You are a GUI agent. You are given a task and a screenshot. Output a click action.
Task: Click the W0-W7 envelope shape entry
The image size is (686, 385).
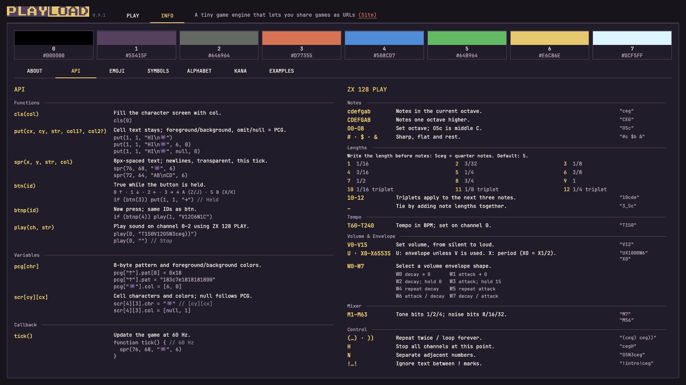pyautogui.click(x=355, y=267)
